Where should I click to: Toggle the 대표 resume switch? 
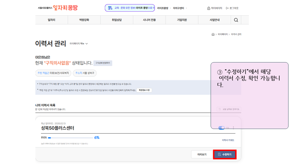[221, 128]
